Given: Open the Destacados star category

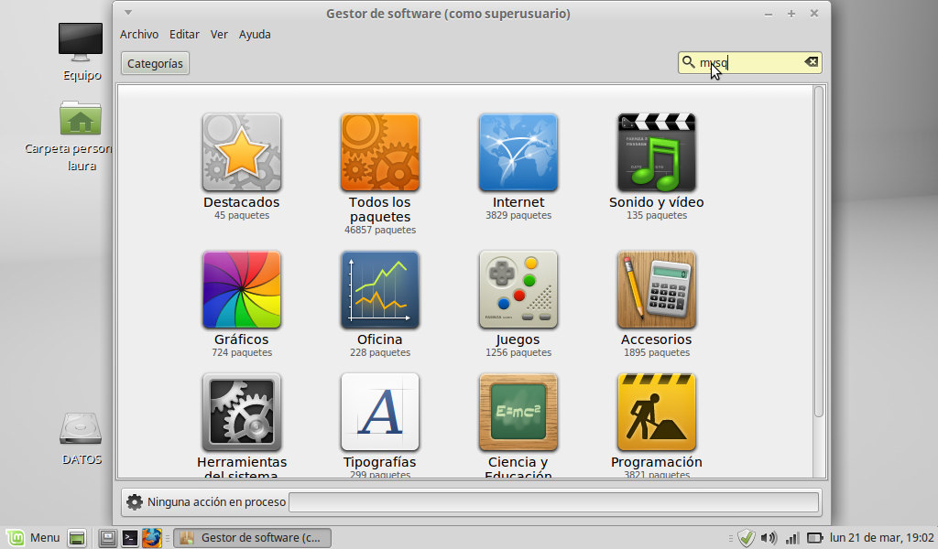Looking at the screenshot, I should [x=242, y=152].
